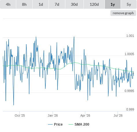Click the Oct '25 axis tick label

[x=20, y=115]
